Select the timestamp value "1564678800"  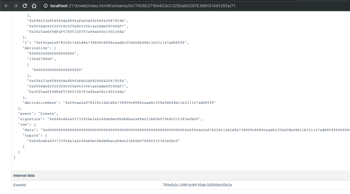click(x=41, y=59)
